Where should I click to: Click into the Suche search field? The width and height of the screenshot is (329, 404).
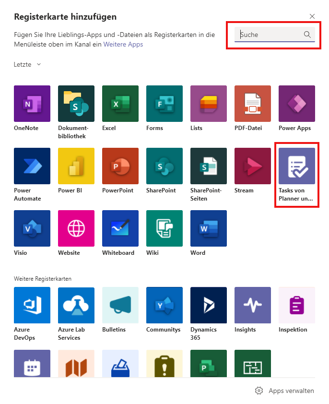tap(275, 35)
